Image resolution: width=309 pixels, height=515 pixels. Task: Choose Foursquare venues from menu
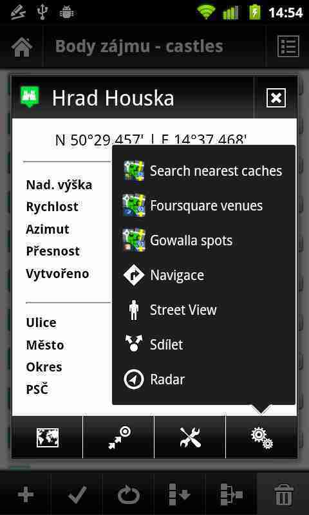pyautogui.click(x=203, y=206)
